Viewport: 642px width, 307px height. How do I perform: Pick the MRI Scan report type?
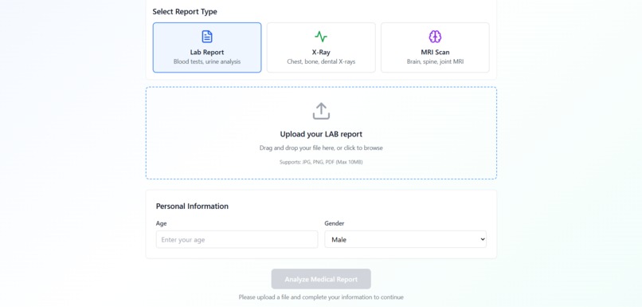(435, 48)
